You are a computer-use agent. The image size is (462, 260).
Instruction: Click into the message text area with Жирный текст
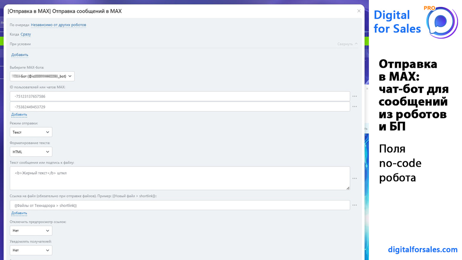[x=180, y=178]
